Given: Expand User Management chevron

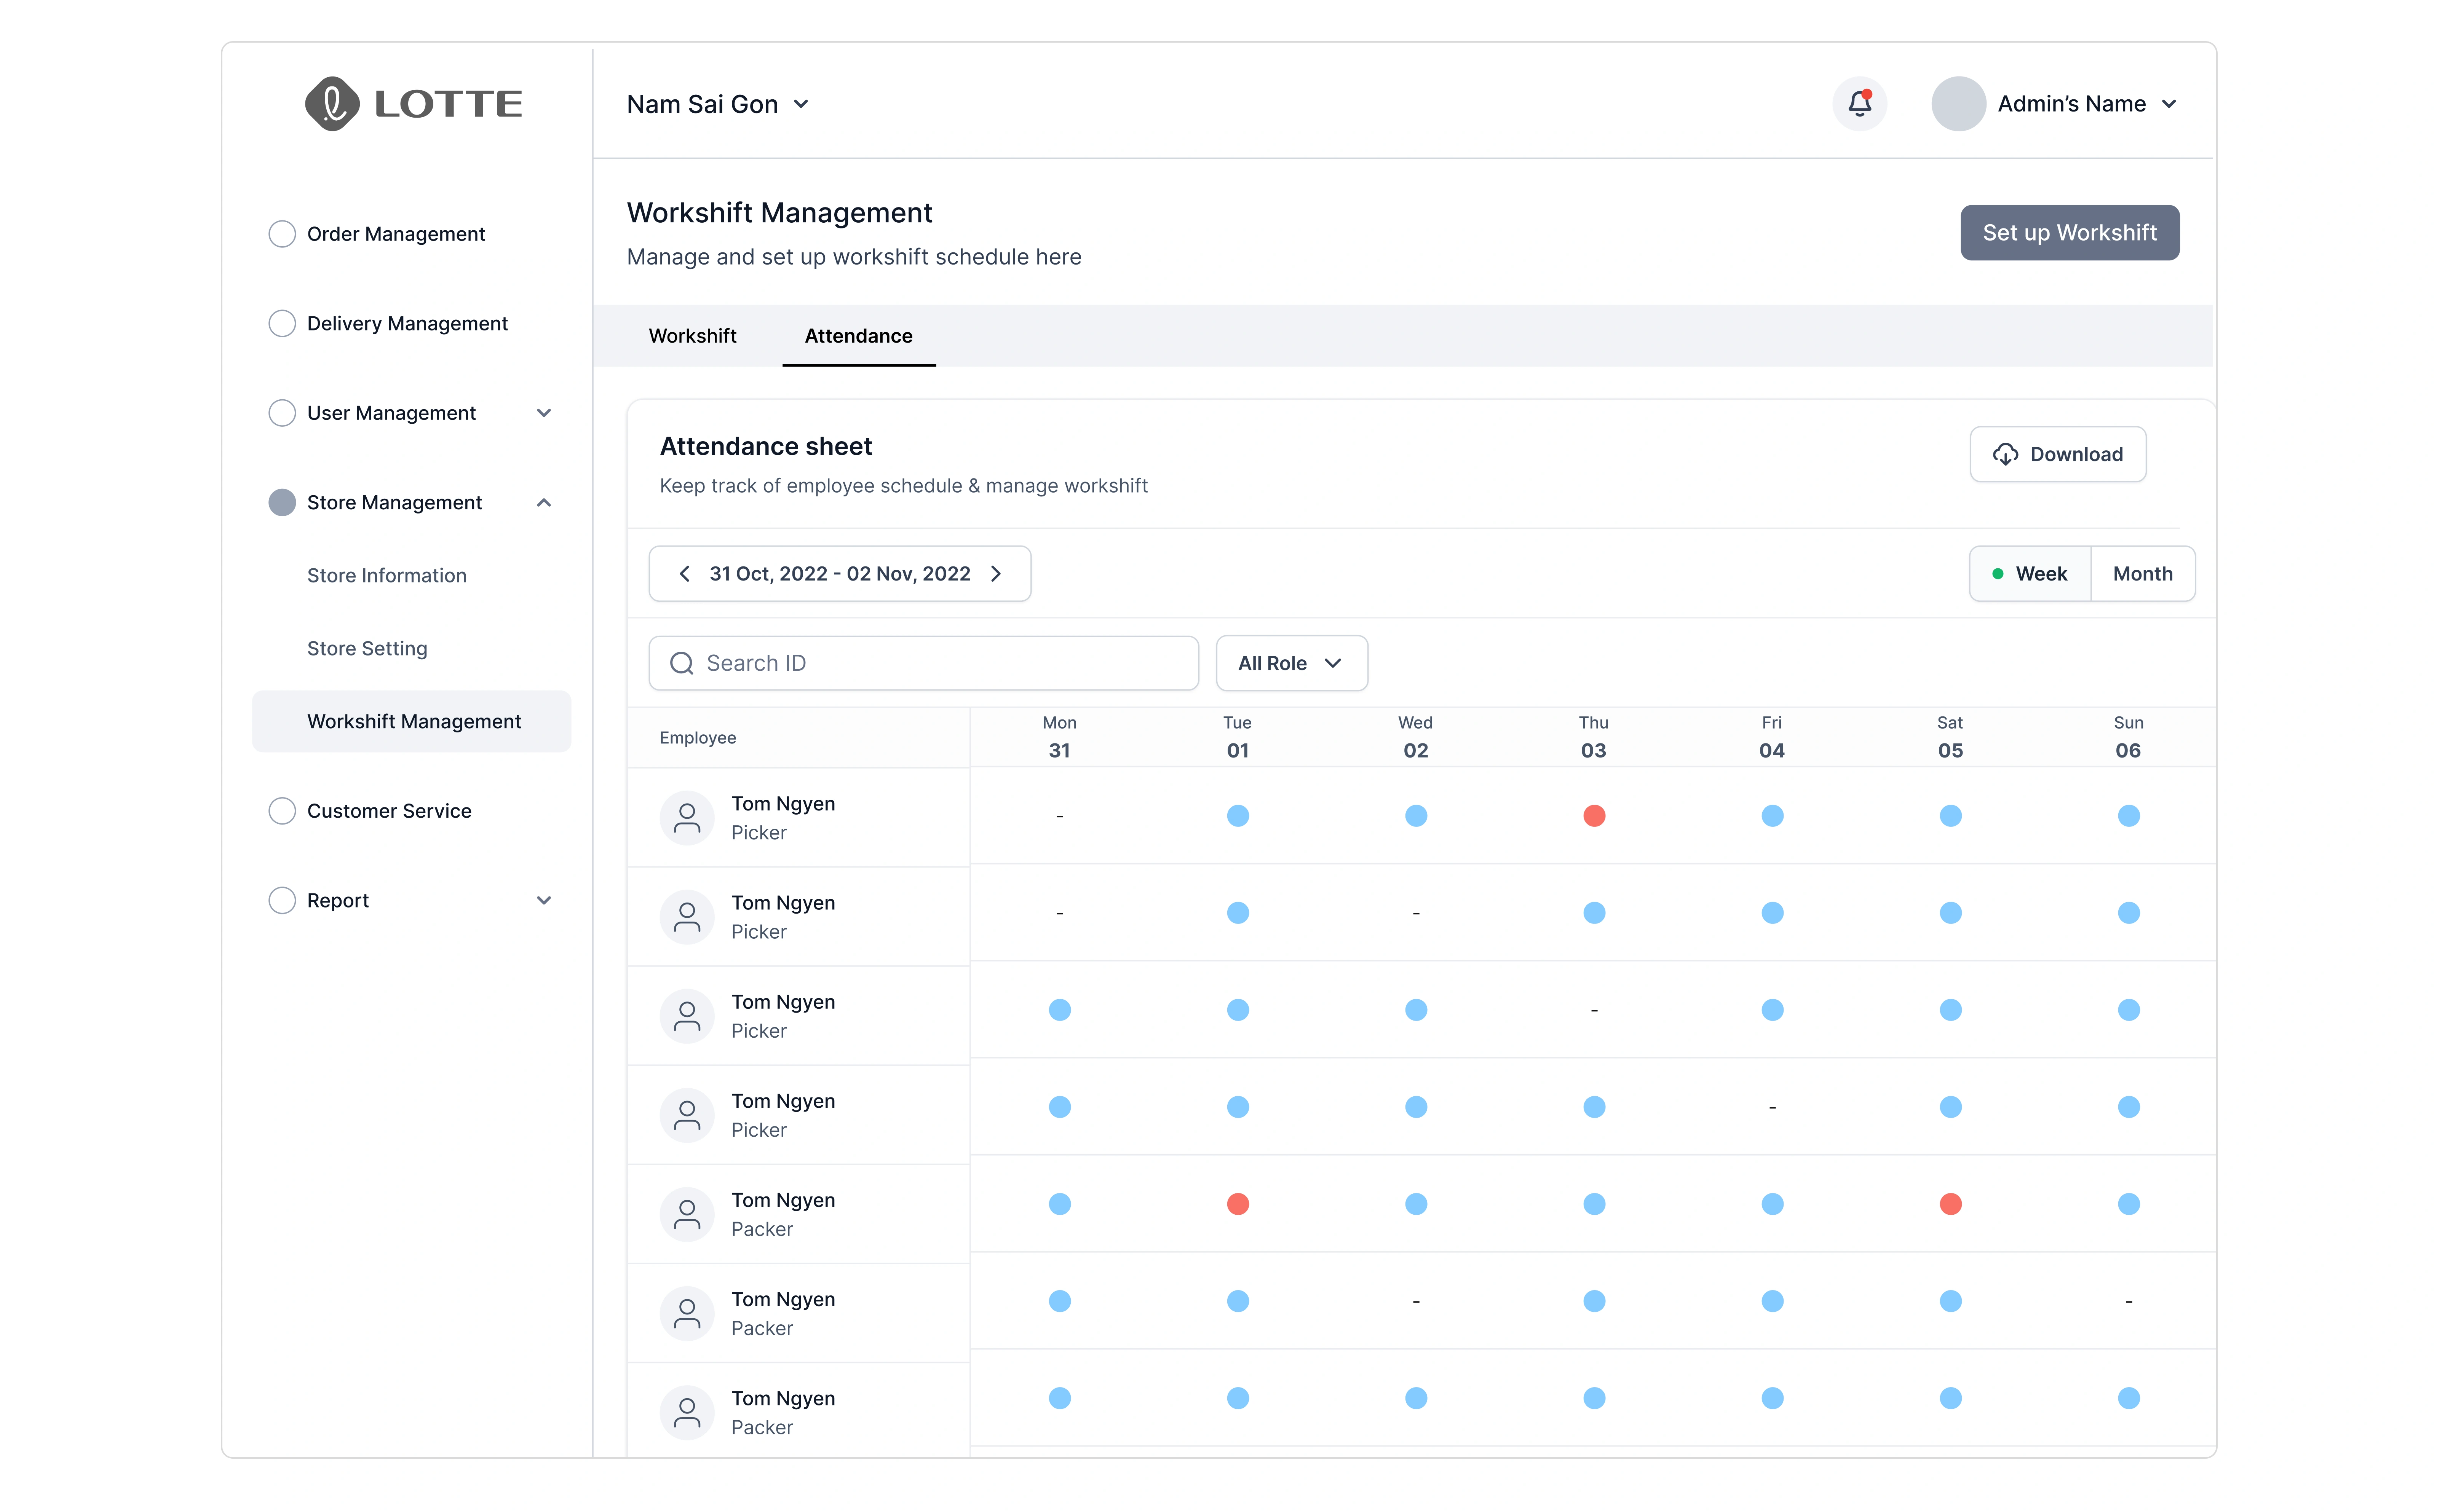Looking at the screenshot, I should [x=544, y=413].
